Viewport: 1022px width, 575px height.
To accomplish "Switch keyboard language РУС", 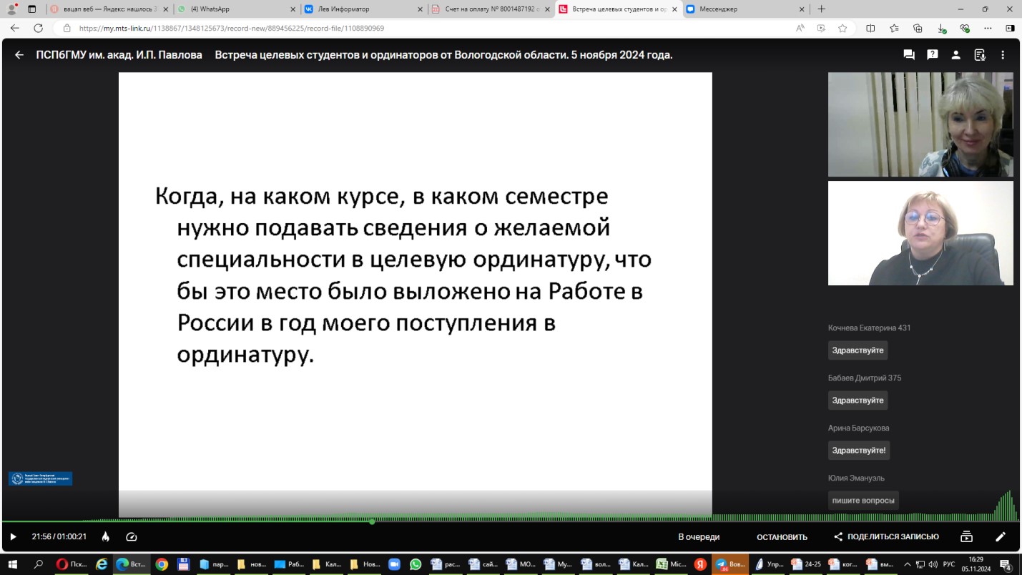I will pos(949,564).
